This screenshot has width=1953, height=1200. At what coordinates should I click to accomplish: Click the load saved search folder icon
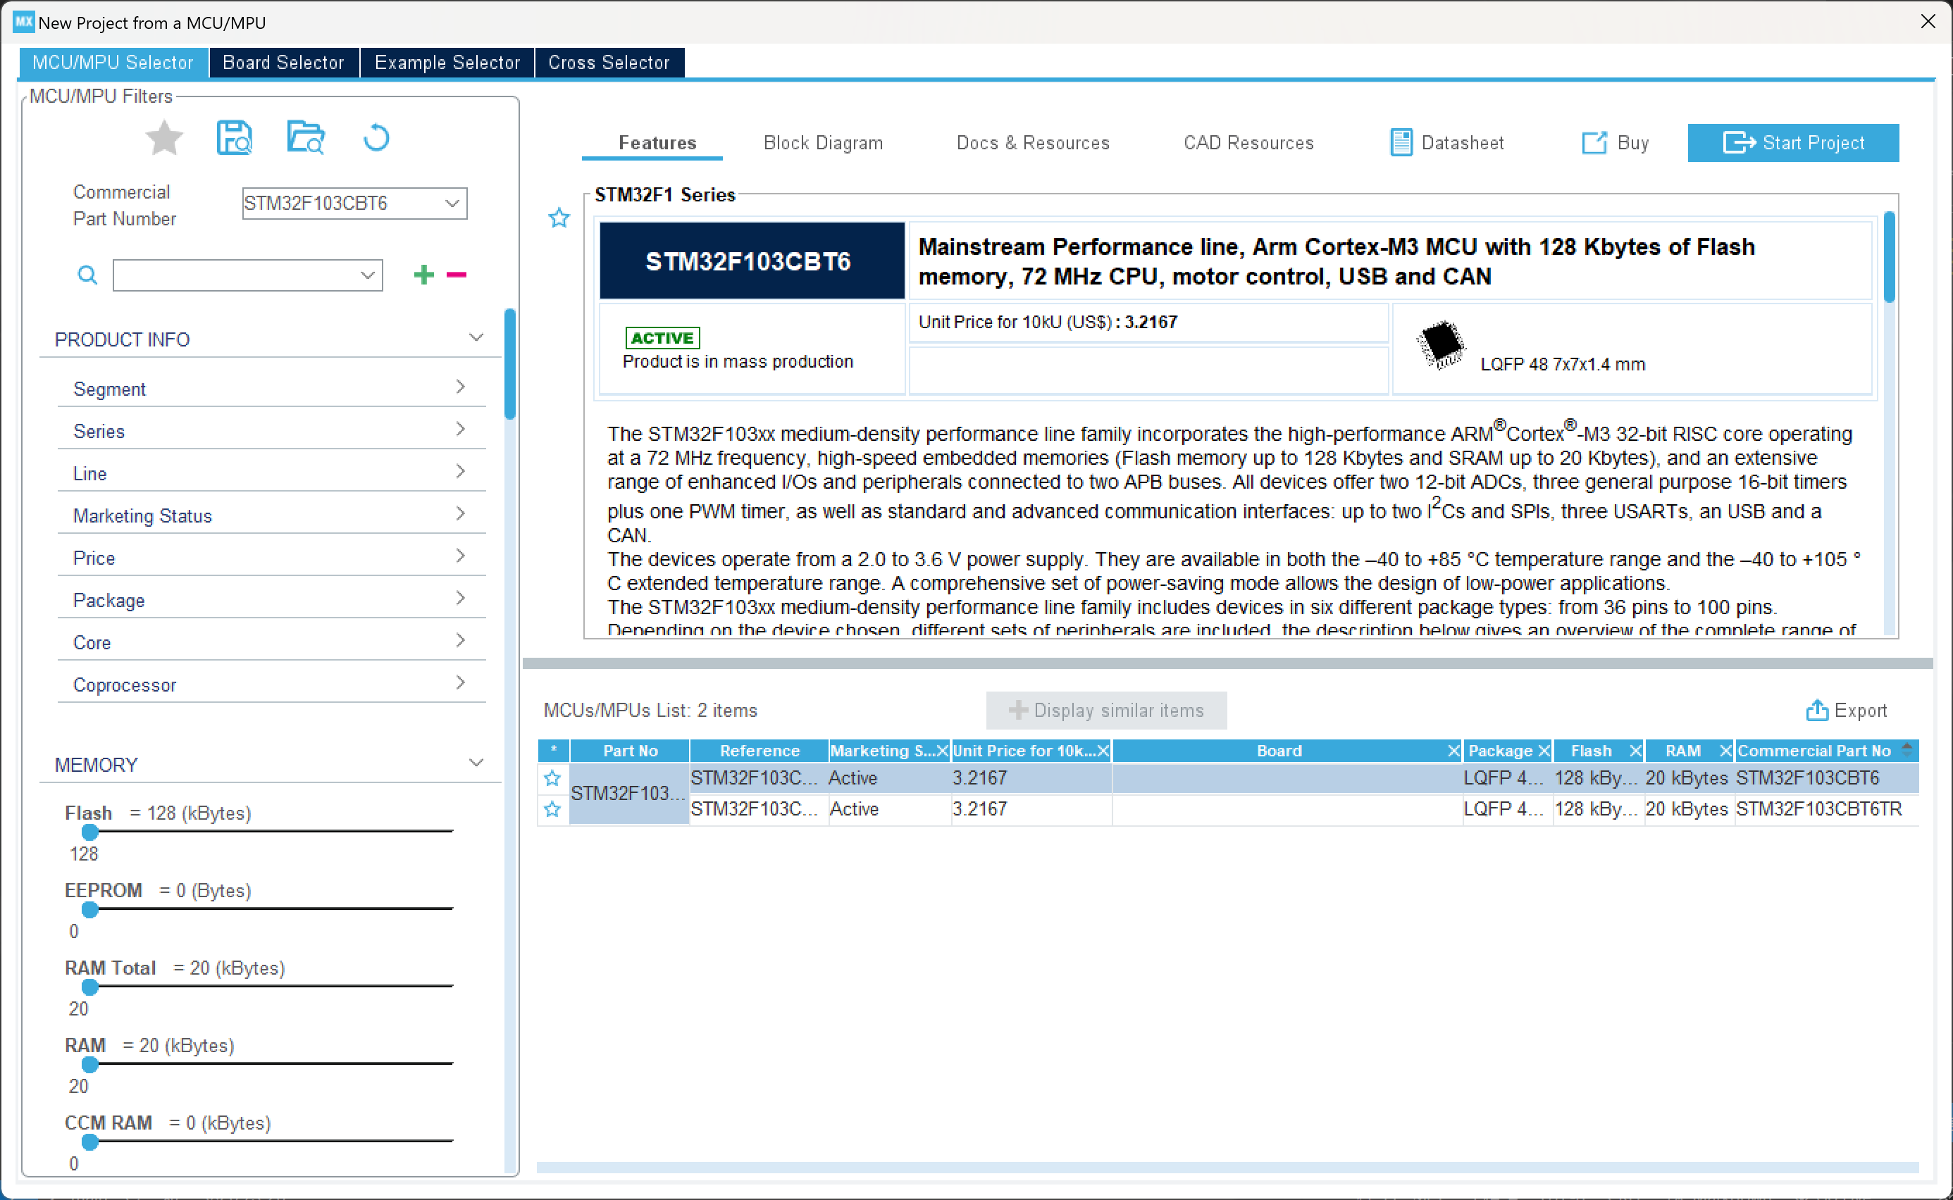(x=306, y=138)
